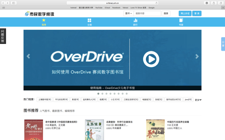Open the 走路健身:科学行走健身法 title link

[119, 122]
